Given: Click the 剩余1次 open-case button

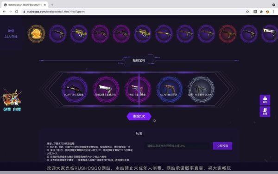Looking at the screenshot, I should (139, 116).
